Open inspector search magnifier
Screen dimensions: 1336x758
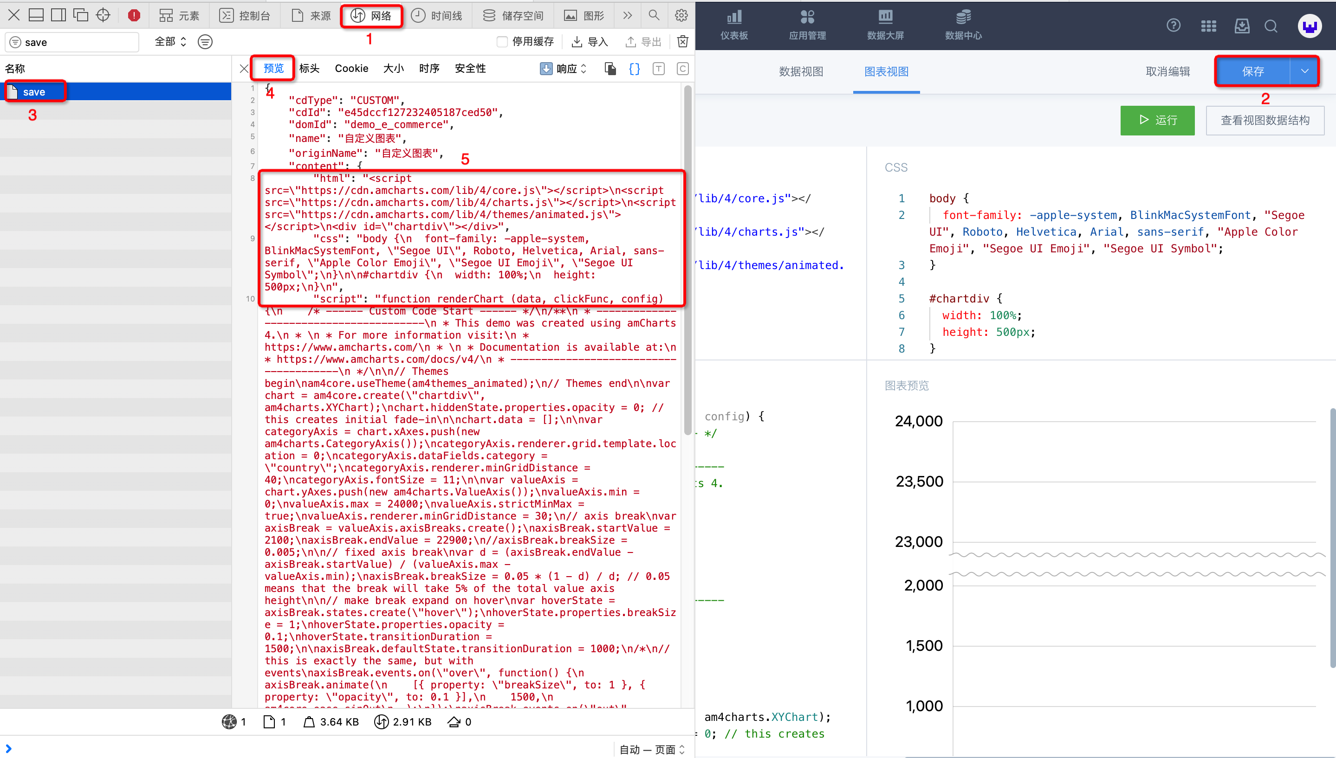point(654,16)
